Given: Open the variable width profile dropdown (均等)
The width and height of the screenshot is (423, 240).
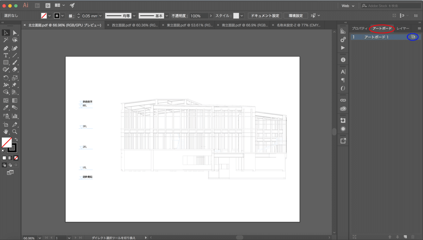Looking at the screenshot, I should point(134,16).
